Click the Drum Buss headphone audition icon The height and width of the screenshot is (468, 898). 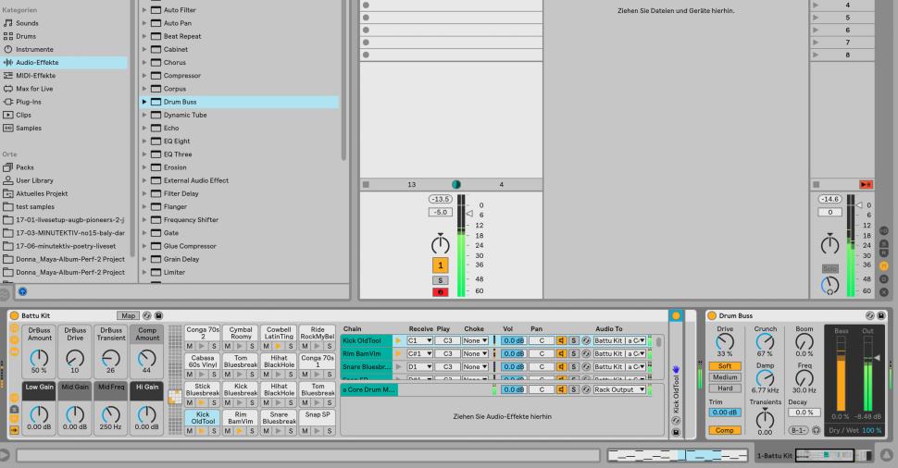click(x=817, y=430)
